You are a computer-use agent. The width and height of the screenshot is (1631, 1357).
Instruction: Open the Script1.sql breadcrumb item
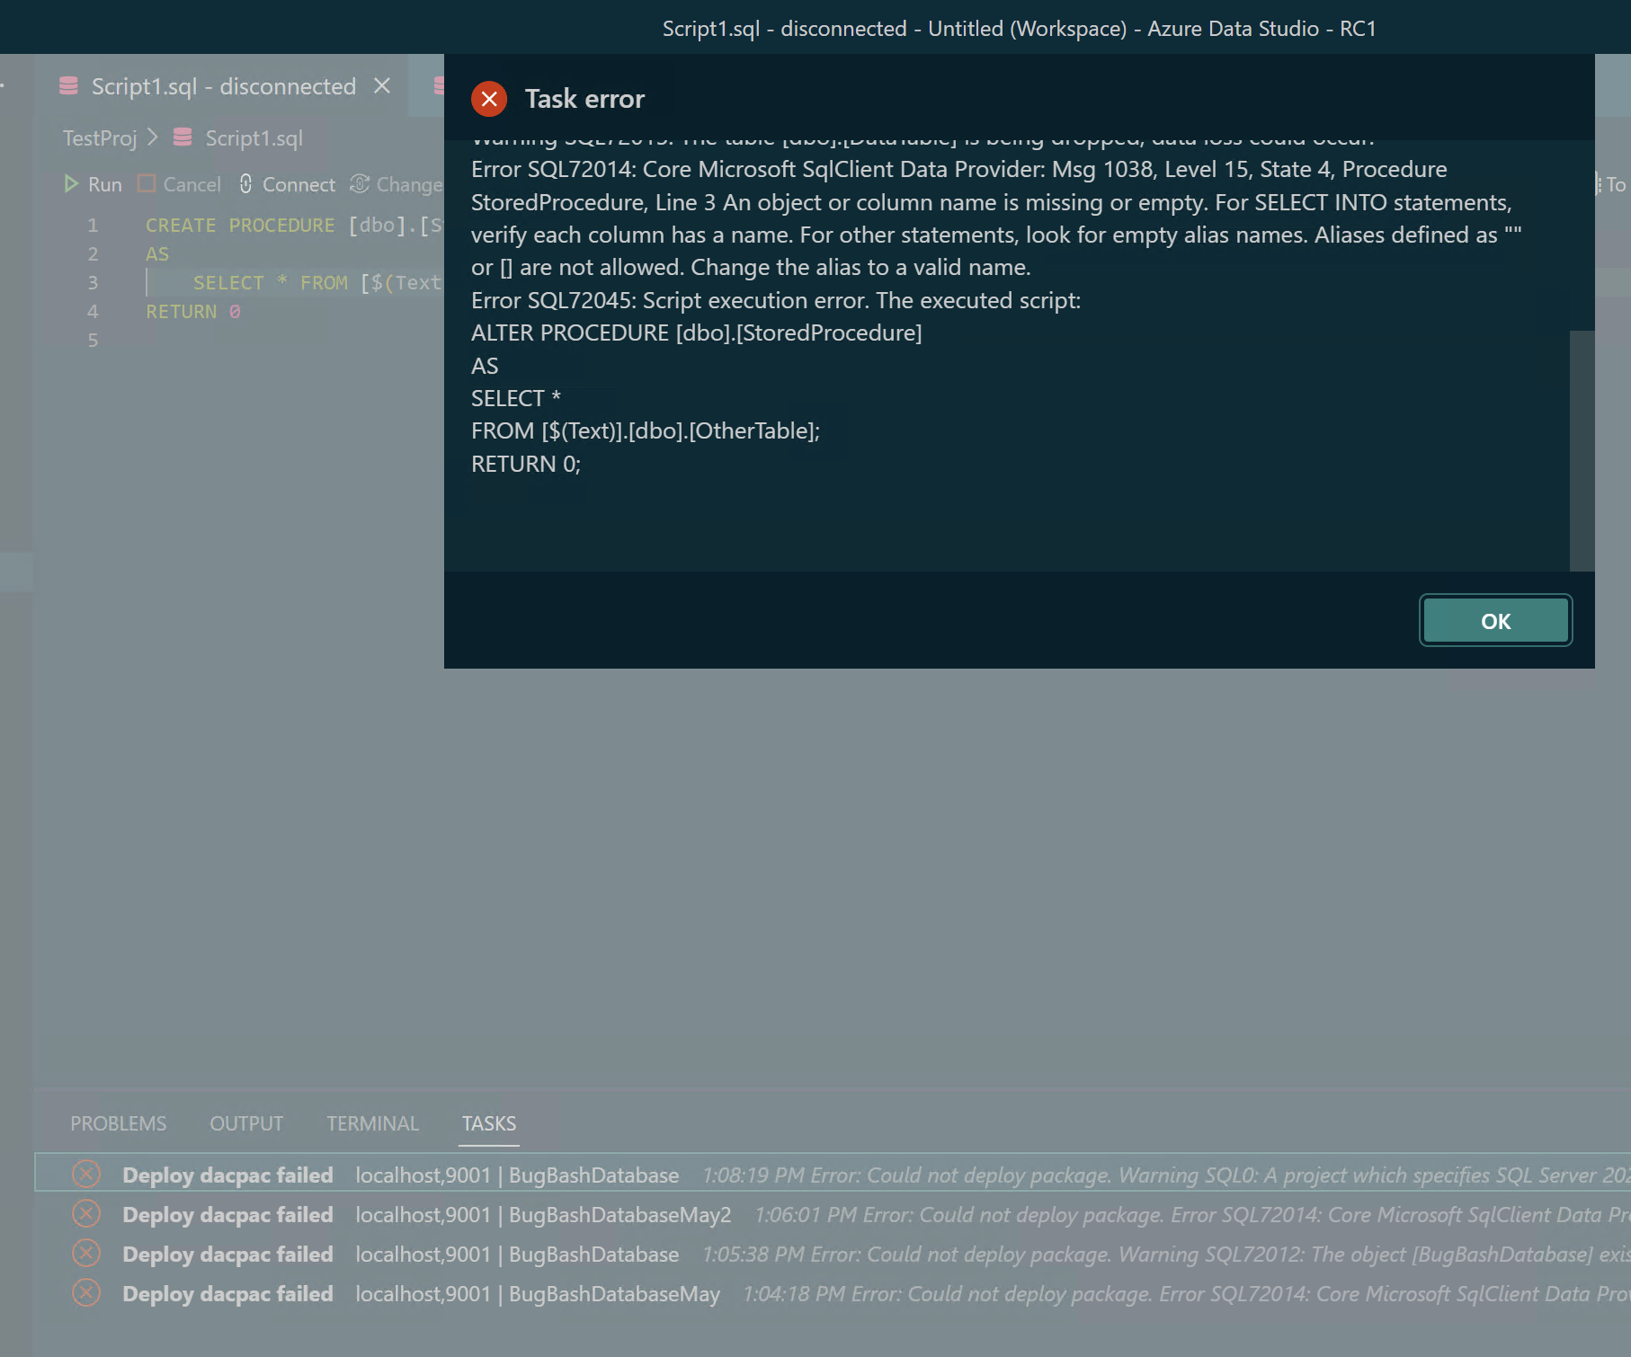coord(254,137)
